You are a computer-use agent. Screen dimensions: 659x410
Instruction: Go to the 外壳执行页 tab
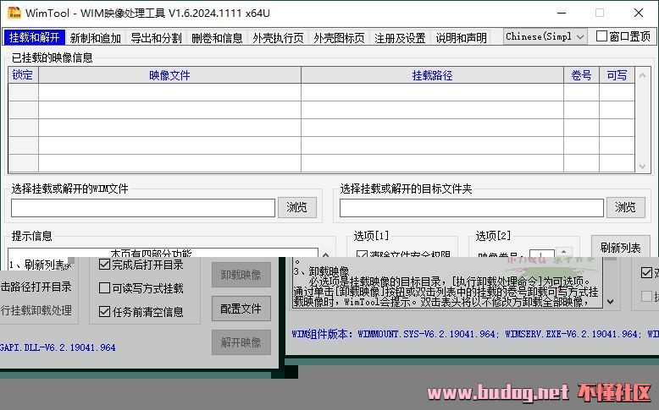[x=278, y=38]
